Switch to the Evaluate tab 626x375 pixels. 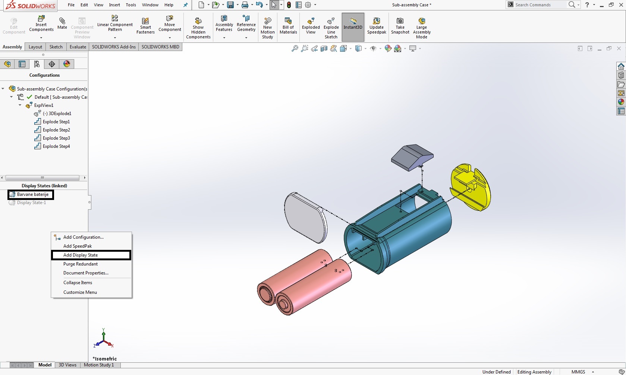(78, 47)
